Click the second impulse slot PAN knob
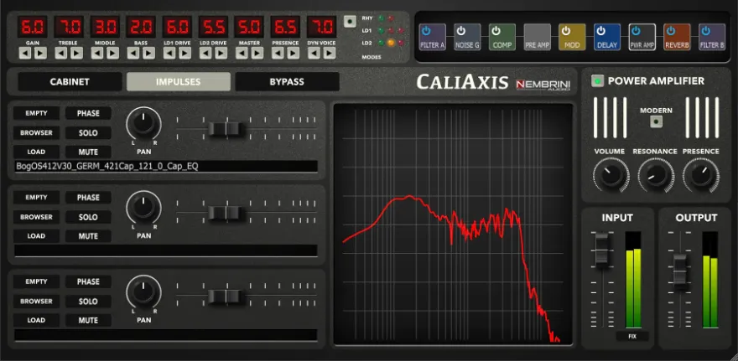 pyautogui.click(x=143, y=208)
